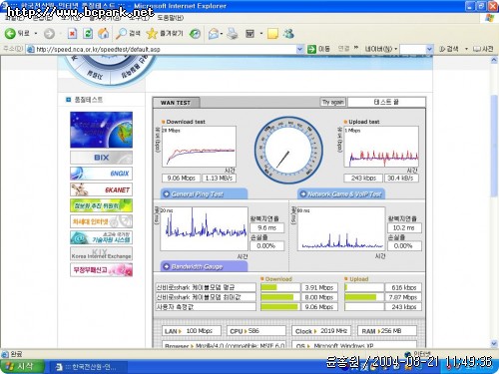Click the Bandwidth Gauge arrow icon
Image resolution: width=499 pixels, height=374 pixels.
coord(166,266)
